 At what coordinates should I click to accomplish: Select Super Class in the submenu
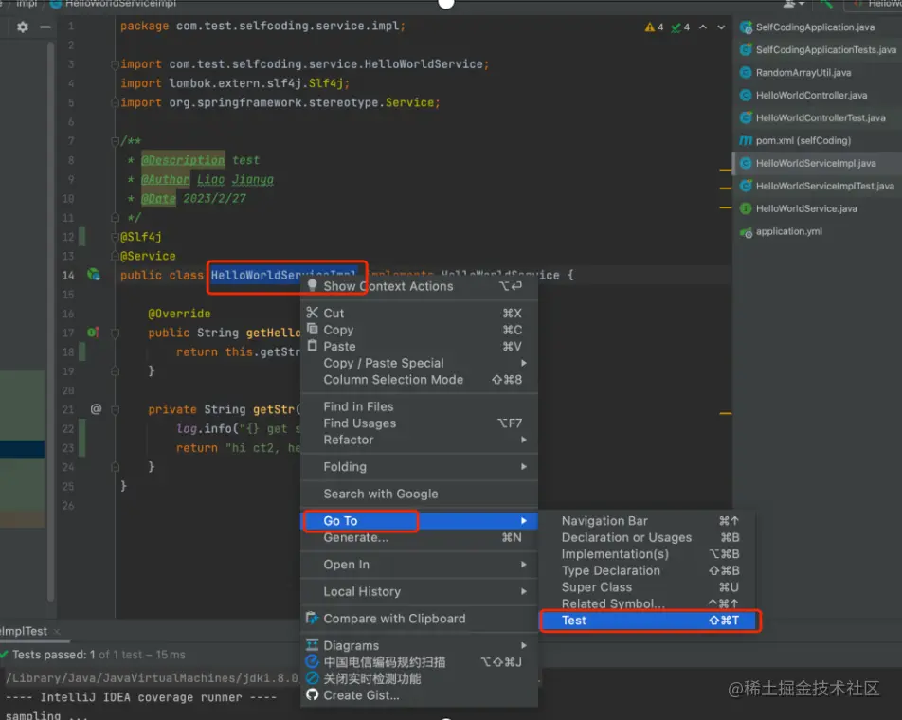click(649, 587)
